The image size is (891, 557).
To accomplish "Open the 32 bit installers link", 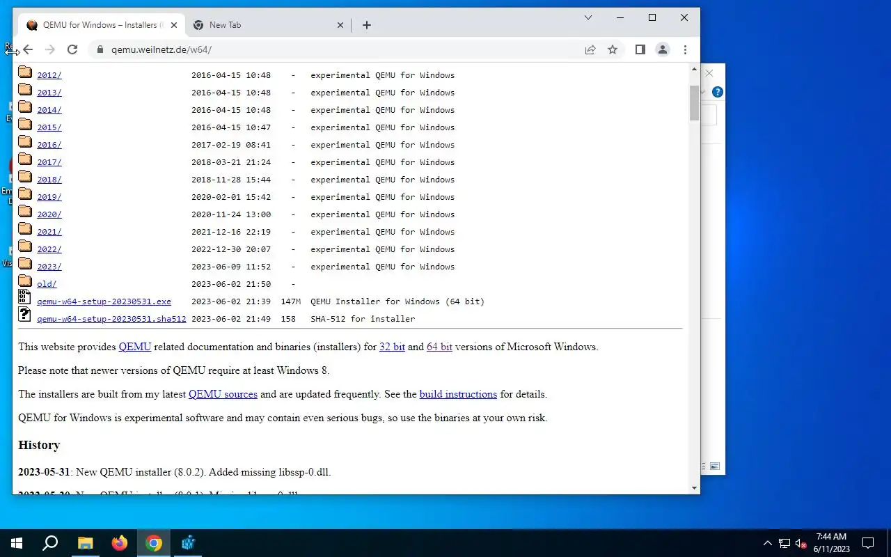I will click(x=392, y=347).
